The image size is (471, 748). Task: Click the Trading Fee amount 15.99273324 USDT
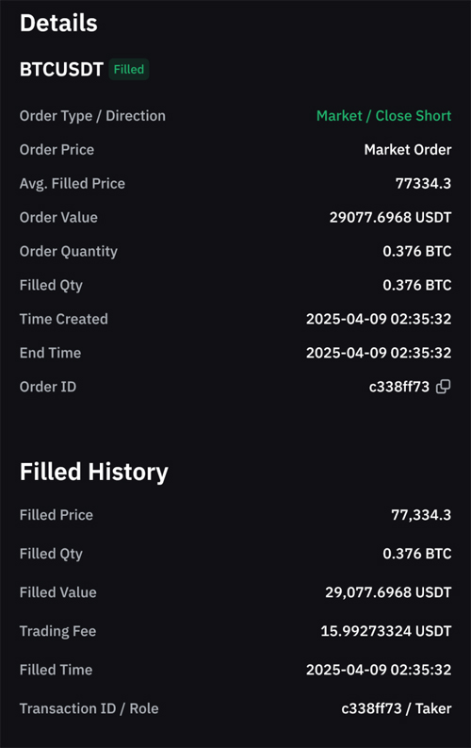pyautogui.click(x=386, y=631)
